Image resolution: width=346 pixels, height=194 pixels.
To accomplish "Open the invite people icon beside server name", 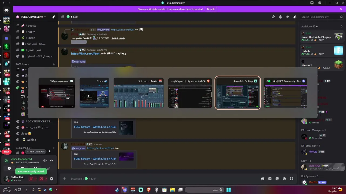I will (x=54, y=17).
